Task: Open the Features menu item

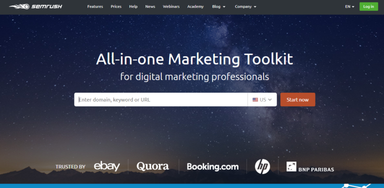Action: tap(95, 6)
